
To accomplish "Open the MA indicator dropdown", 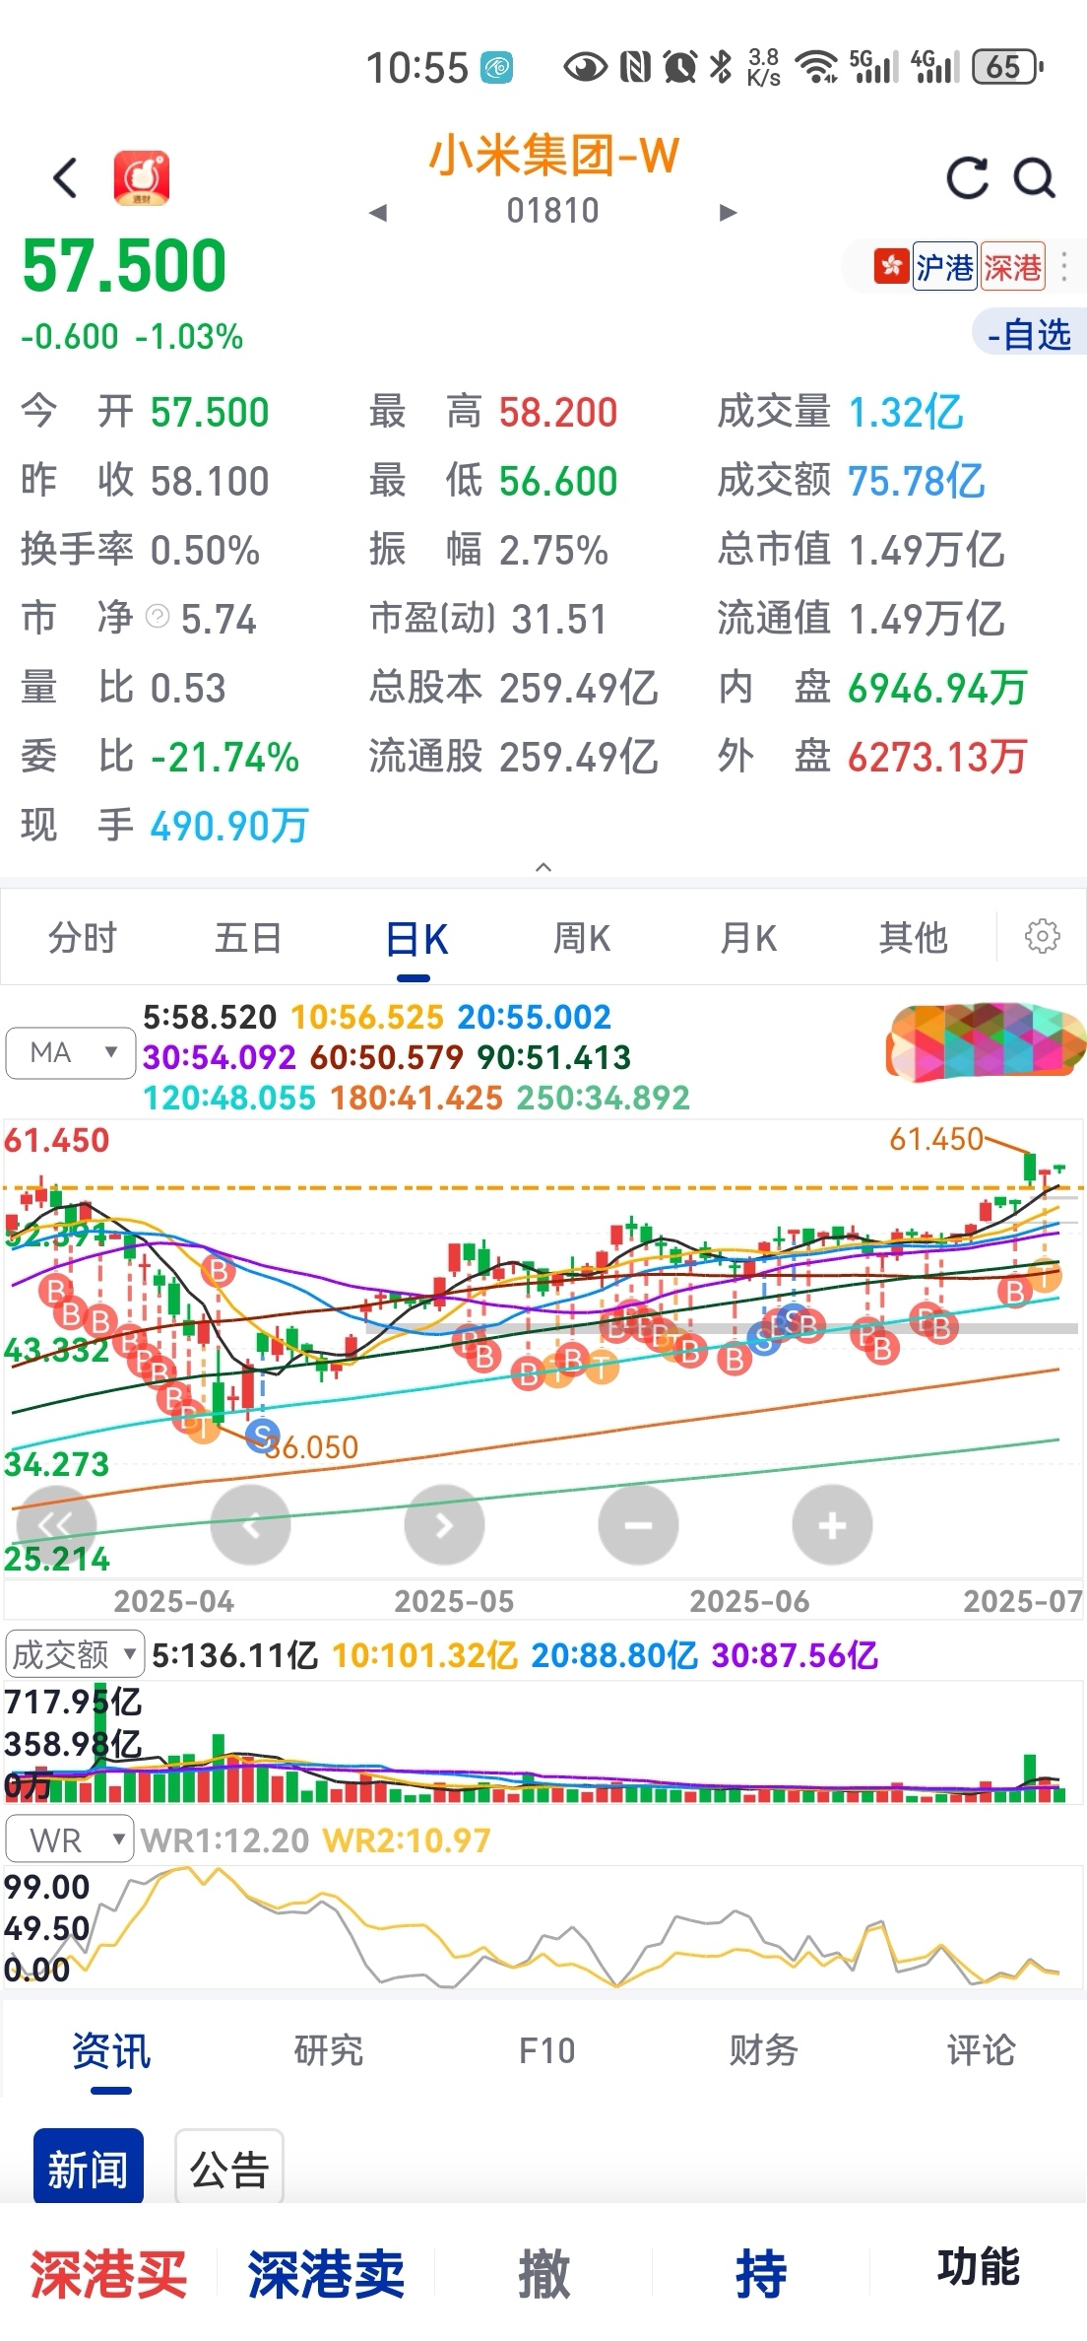I will (70, 1053).
